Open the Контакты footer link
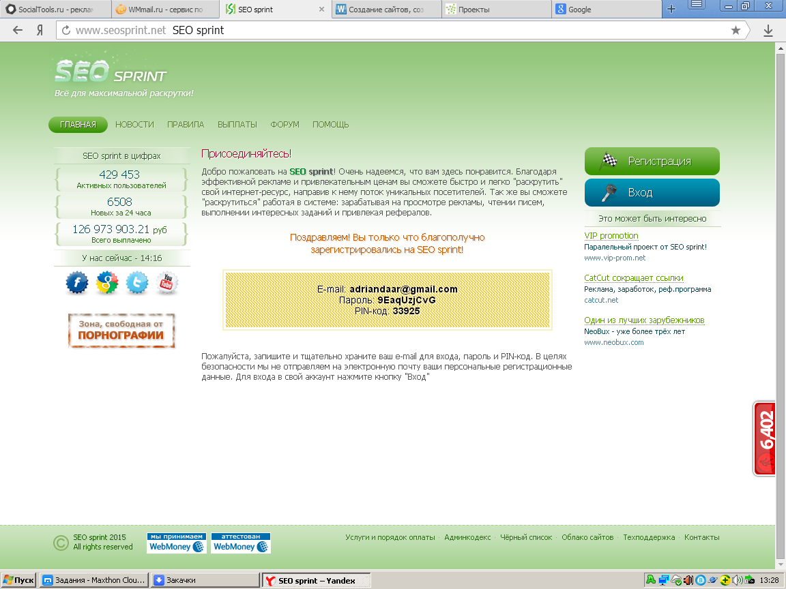This screenshot has height=589, width=786. [x=702, y=537]
